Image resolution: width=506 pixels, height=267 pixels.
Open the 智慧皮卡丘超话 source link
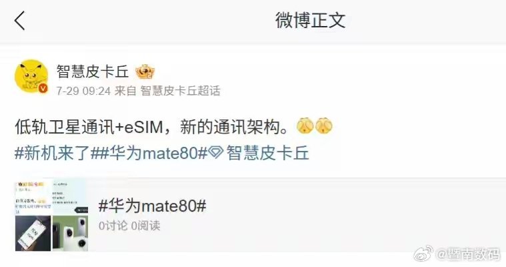tap(181, 91)
